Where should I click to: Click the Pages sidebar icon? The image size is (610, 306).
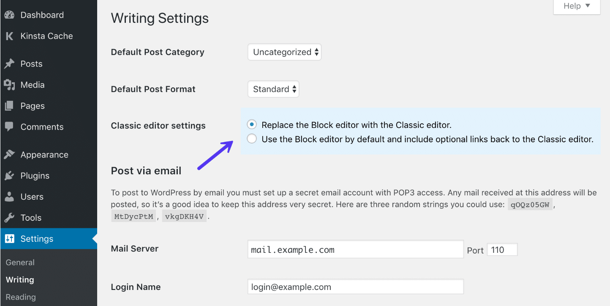[x=9, y=106]
